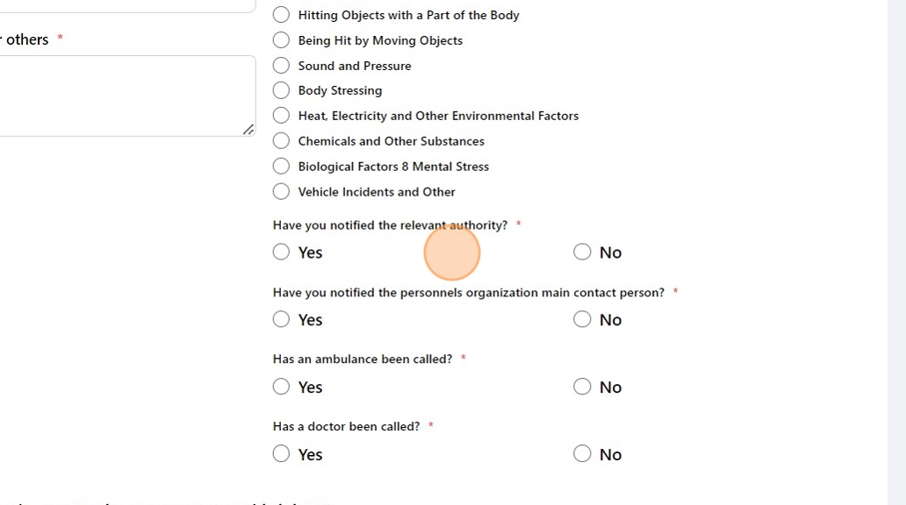This screenshot has width=906, height=505.
Task: Mark No for ambulance been called
Action: point(582,388)
